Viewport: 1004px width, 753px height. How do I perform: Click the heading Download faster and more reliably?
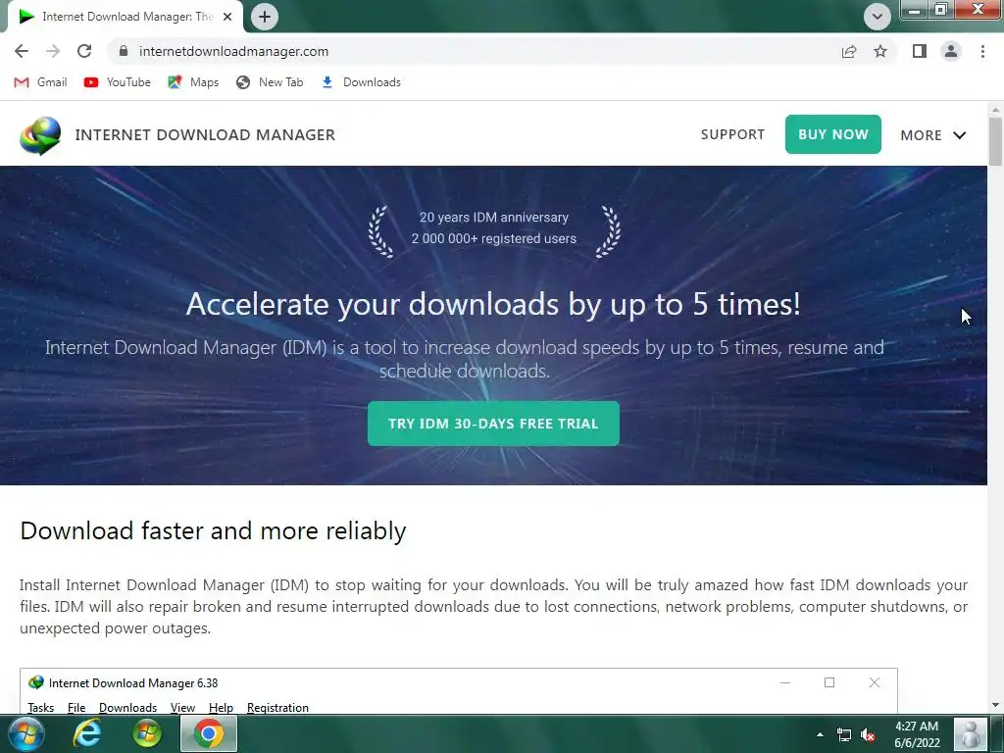pyautogui.click(x=213, y=530)
